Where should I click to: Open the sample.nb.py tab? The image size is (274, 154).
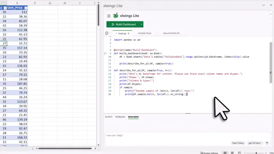145,33
